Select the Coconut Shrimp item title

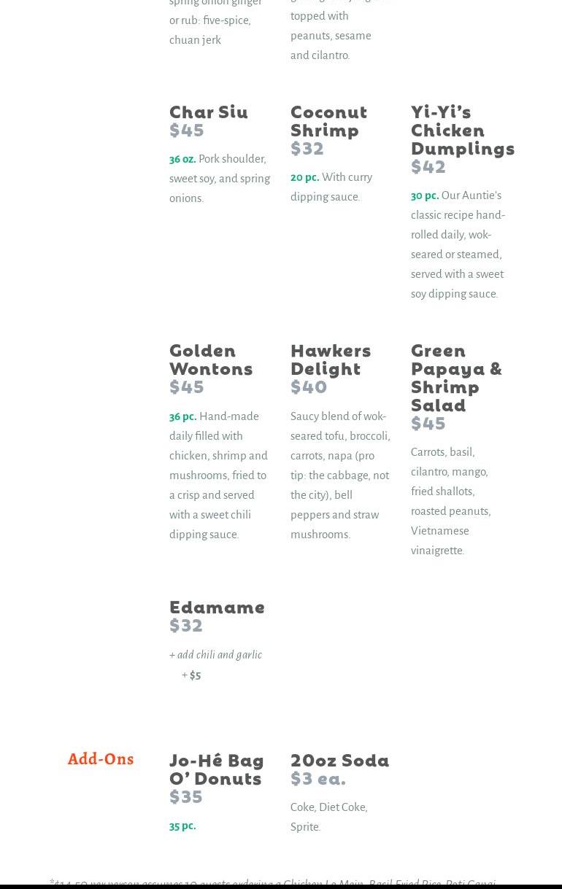(328, 120)
